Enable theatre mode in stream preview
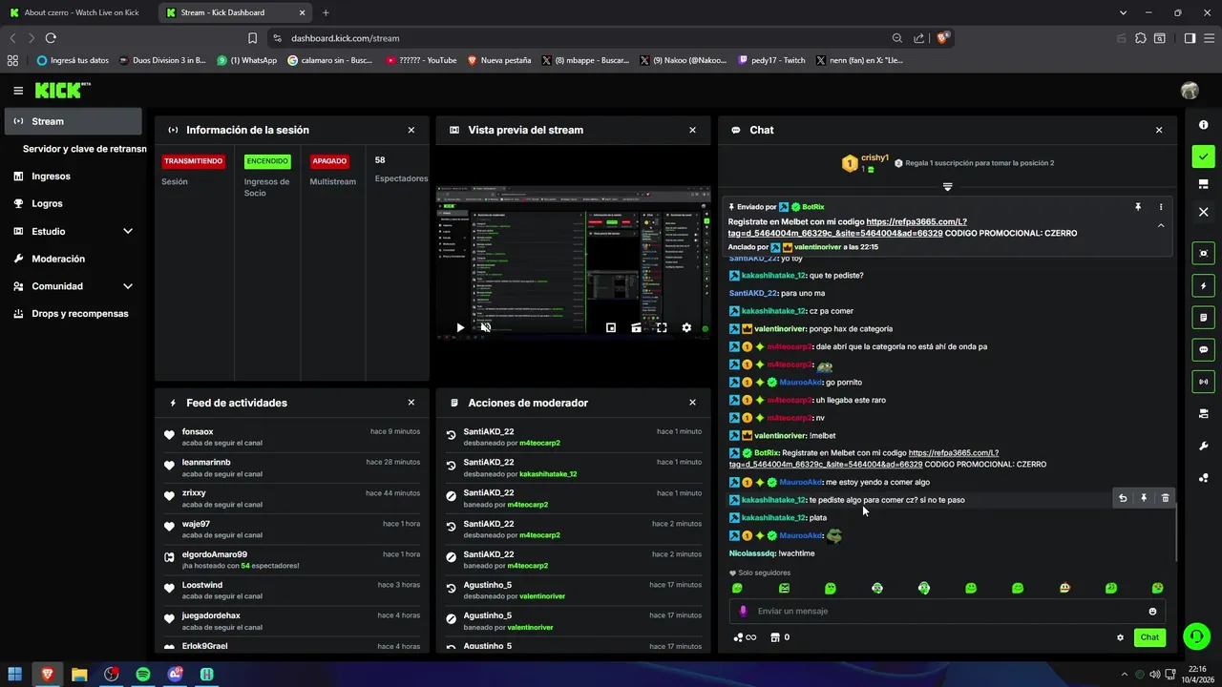This screenshot has height=687, width=1222. pyautogui.click(x=636, y=327)
